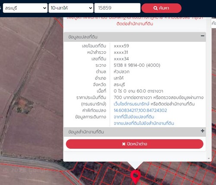
Task: Open the เว็บไซต์กรมธนารักษ์ link
Action: pos(131,104)
